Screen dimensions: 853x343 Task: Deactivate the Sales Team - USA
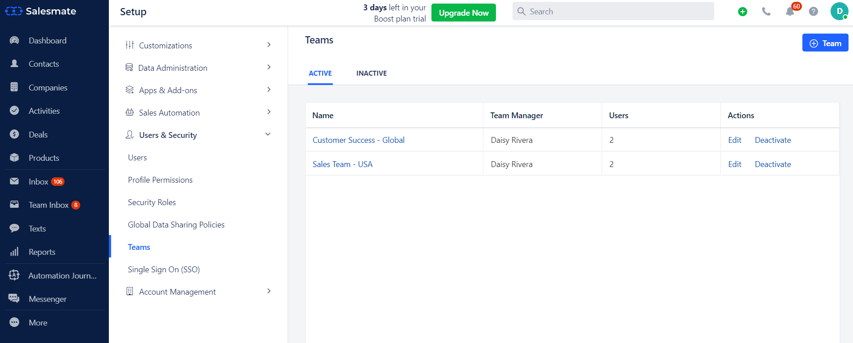(773, 164)
